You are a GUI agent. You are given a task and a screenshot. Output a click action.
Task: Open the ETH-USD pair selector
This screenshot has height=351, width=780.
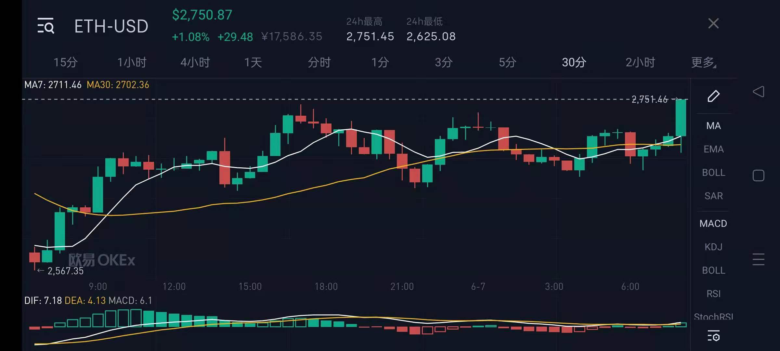point(111,26)
